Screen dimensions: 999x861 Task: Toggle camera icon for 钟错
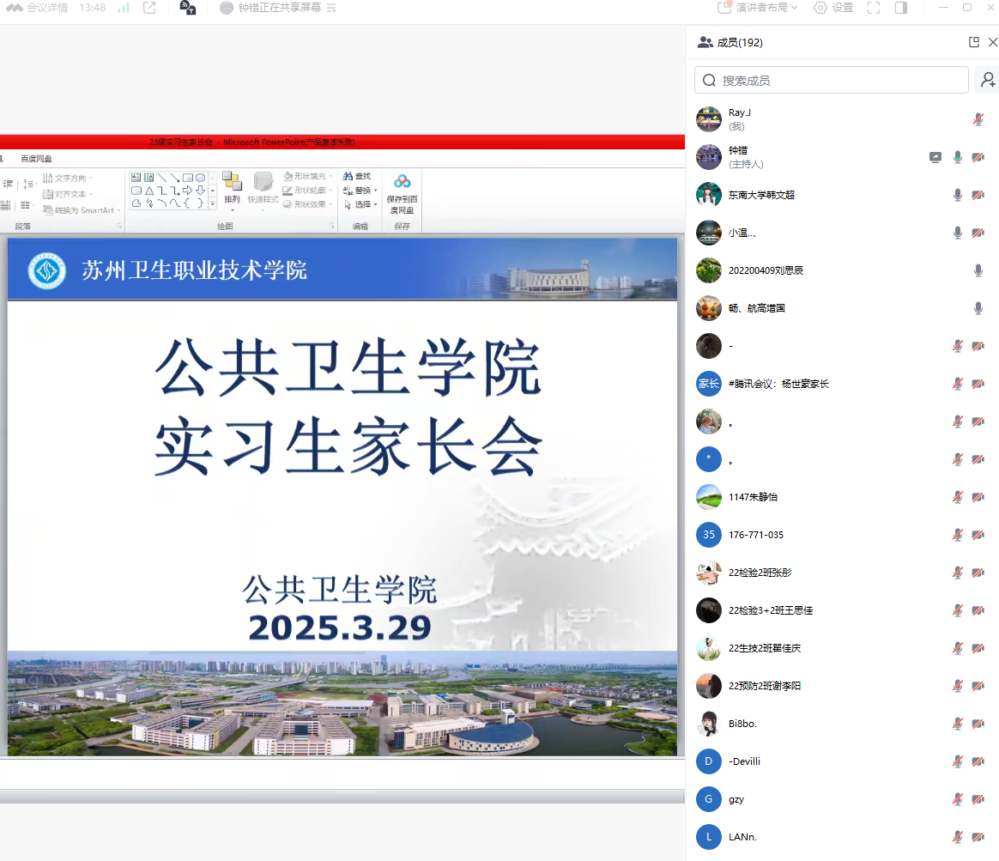(978, 157)
